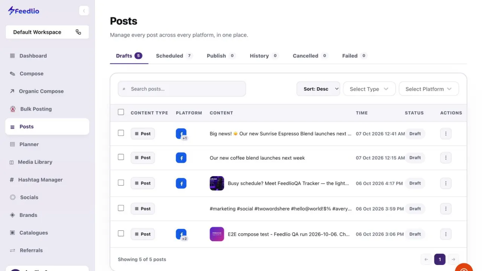The width and height of the screenshot is (482, 271).
Task: Click the Media Library icon
Action: coord(12,162)
